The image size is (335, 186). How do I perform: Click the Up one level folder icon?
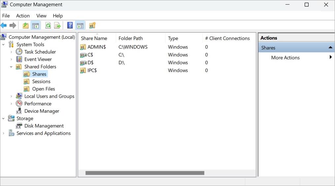26,26
